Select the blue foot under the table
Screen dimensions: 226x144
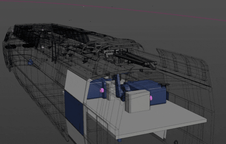point(119,140)
